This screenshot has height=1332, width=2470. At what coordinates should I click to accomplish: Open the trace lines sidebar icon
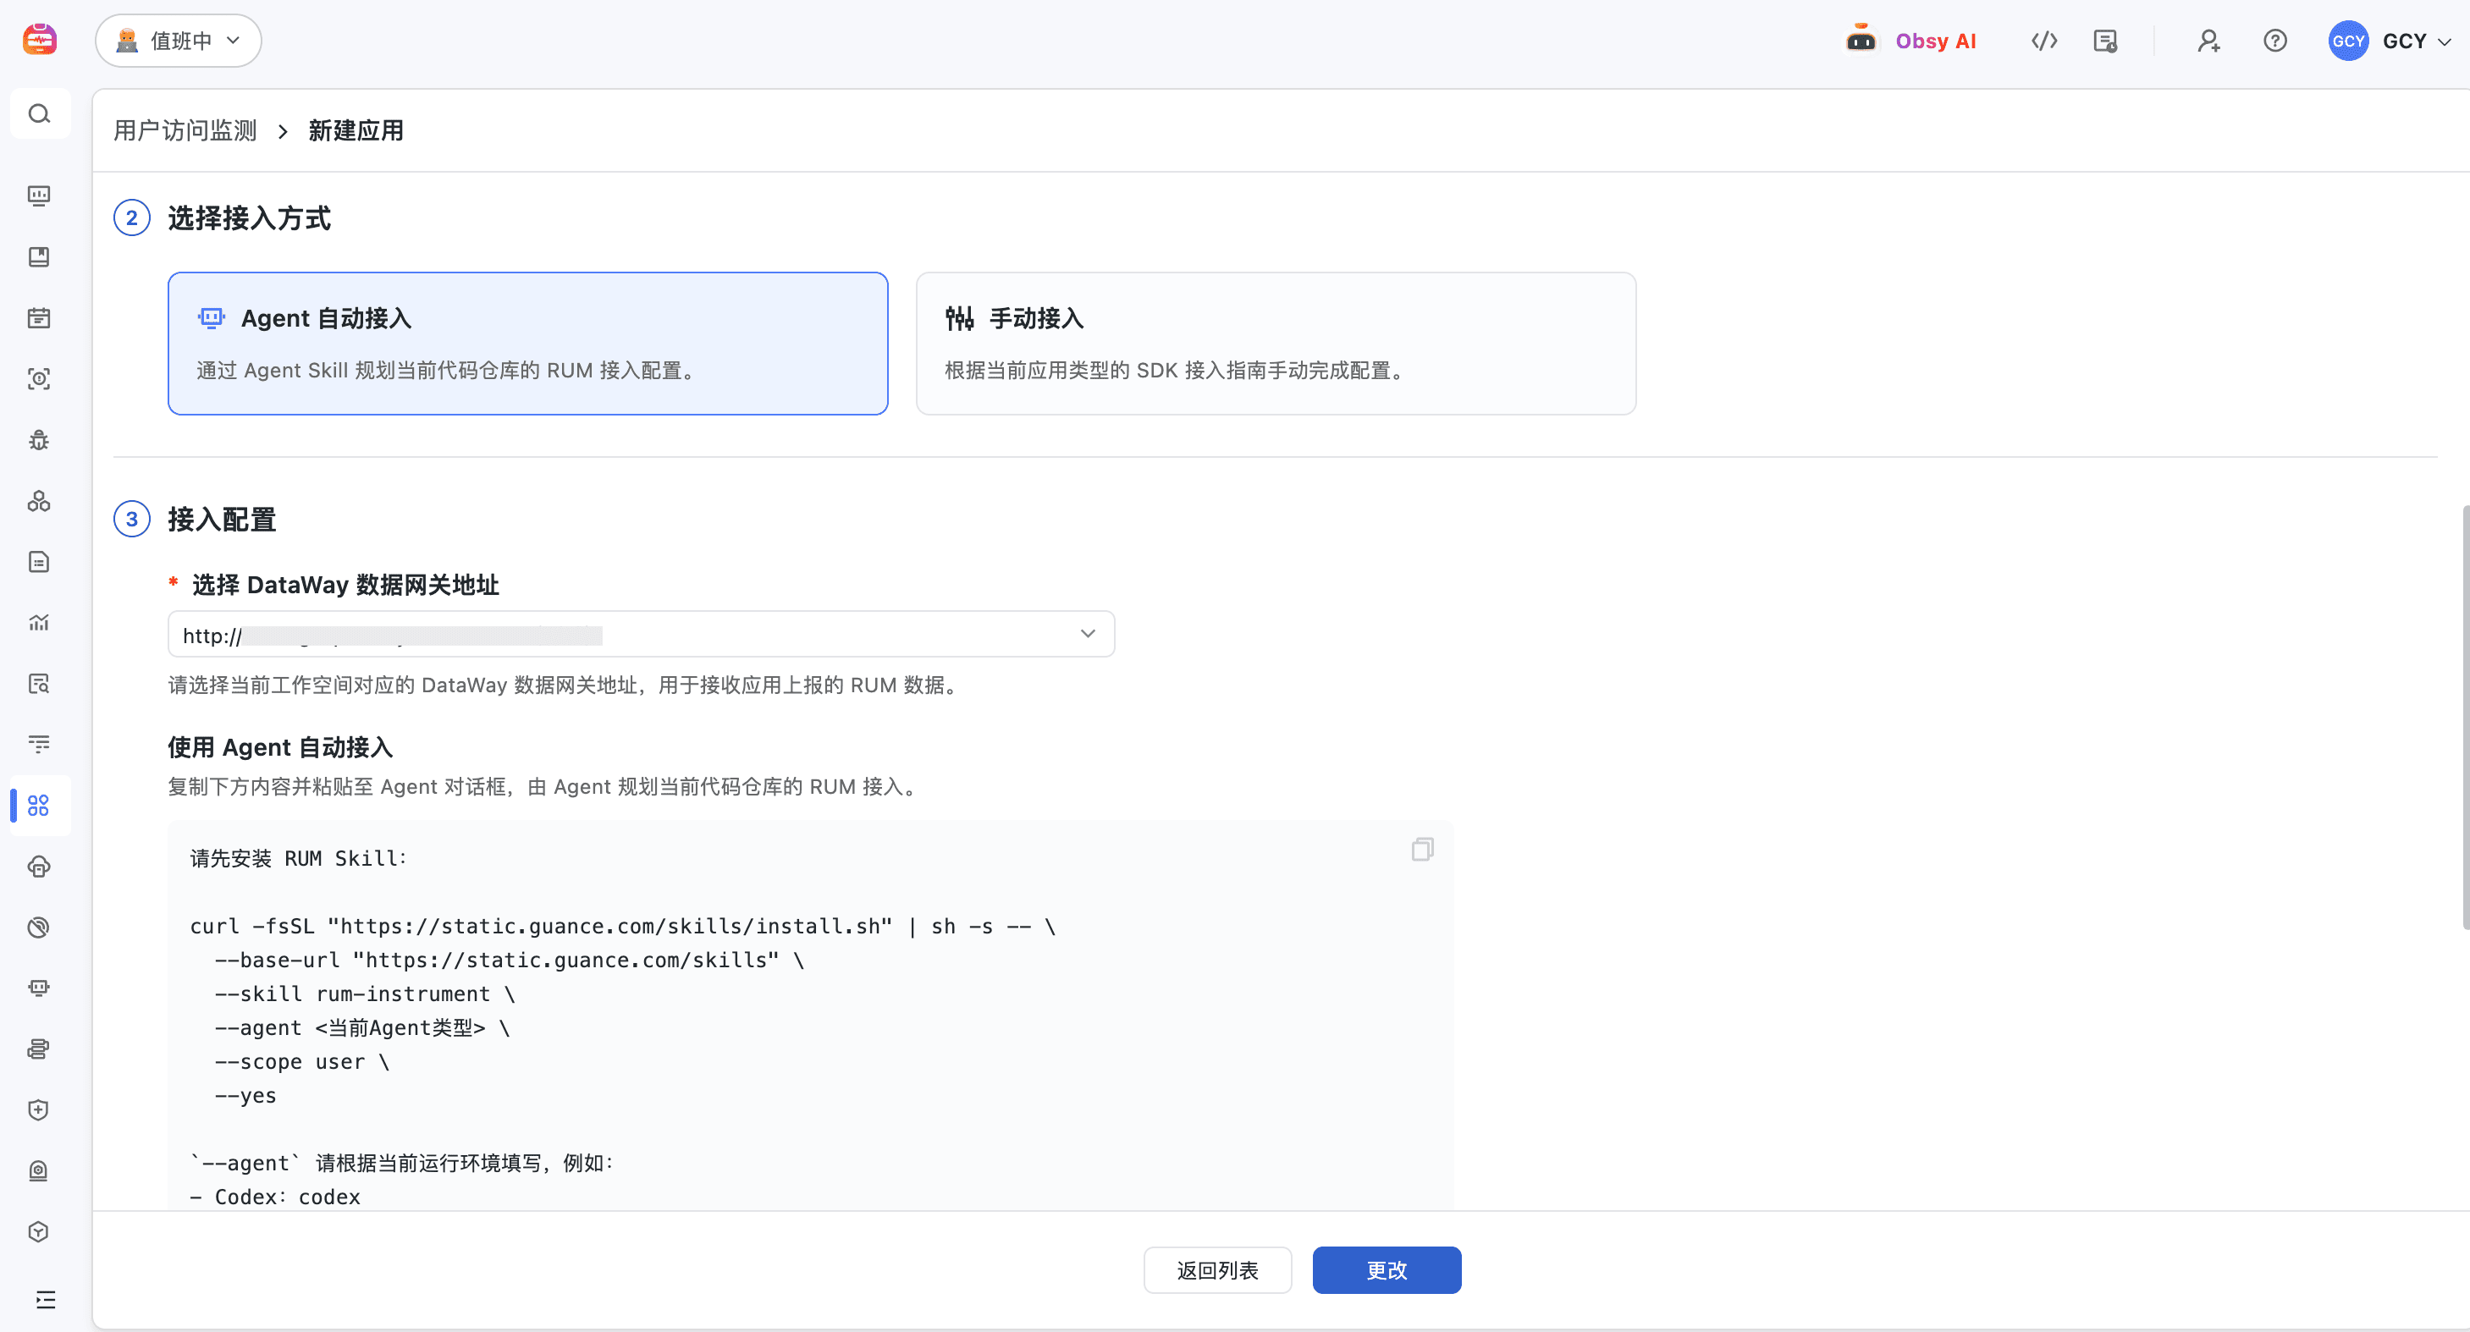click(39, 745)
